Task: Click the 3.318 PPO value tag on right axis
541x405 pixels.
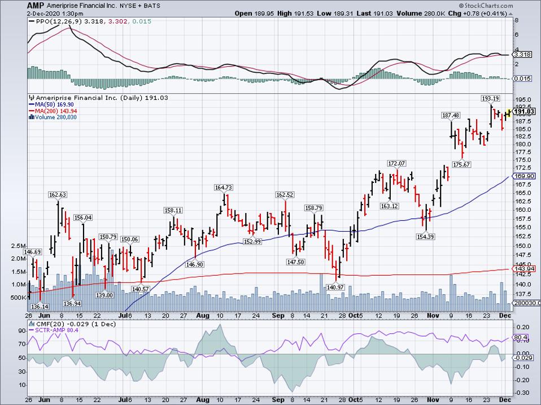Action: pyautogui.click(x=523, y=55)
